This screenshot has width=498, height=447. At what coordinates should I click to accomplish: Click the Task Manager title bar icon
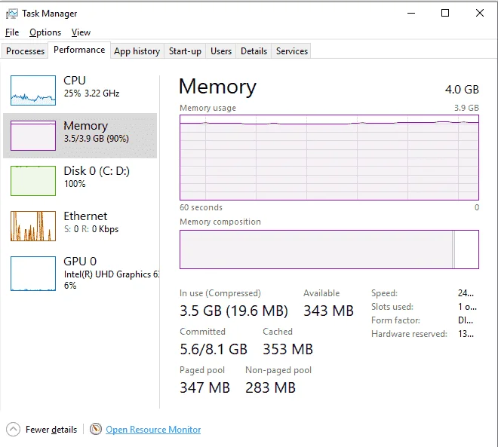pos(12,14)
